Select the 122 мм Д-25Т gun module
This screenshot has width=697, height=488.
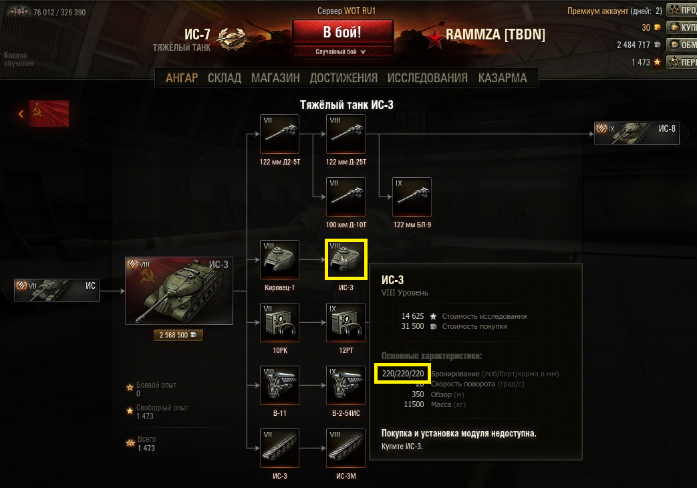coord(346,134)
